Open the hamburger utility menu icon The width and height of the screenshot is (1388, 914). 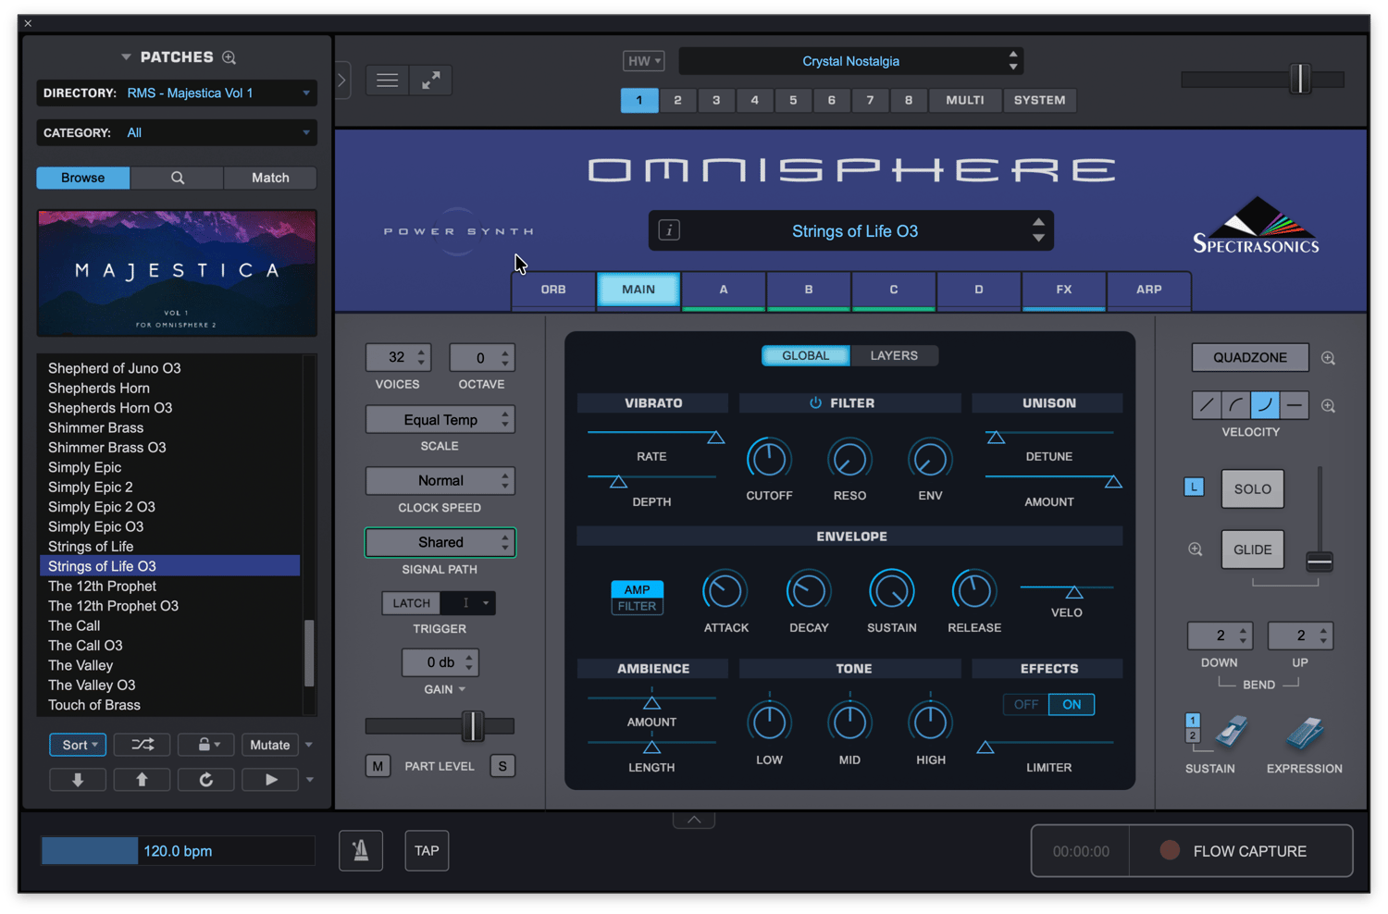click(x=388, y=80)
